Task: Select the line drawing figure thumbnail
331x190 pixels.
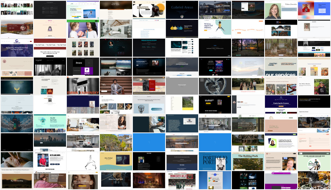Action: (x=83, y=161)
